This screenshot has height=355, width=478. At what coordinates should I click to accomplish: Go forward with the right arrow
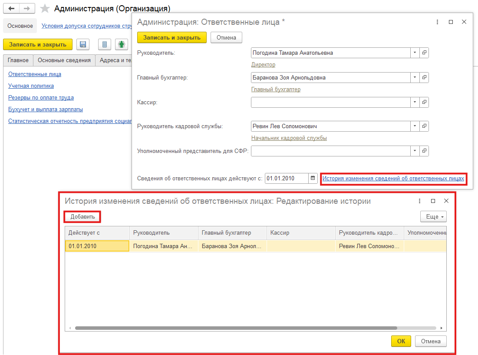[x=27, y=9]
